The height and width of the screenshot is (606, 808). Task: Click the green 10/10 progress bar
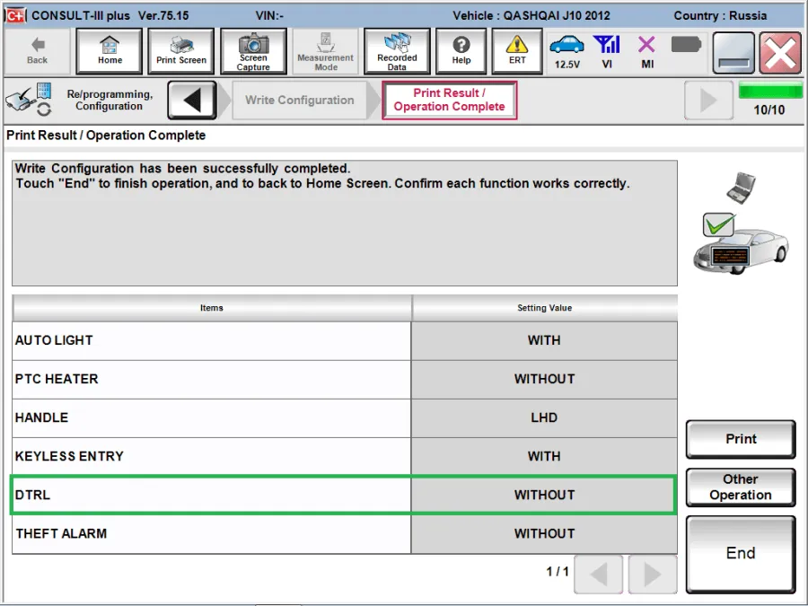(x=769, y=92)
